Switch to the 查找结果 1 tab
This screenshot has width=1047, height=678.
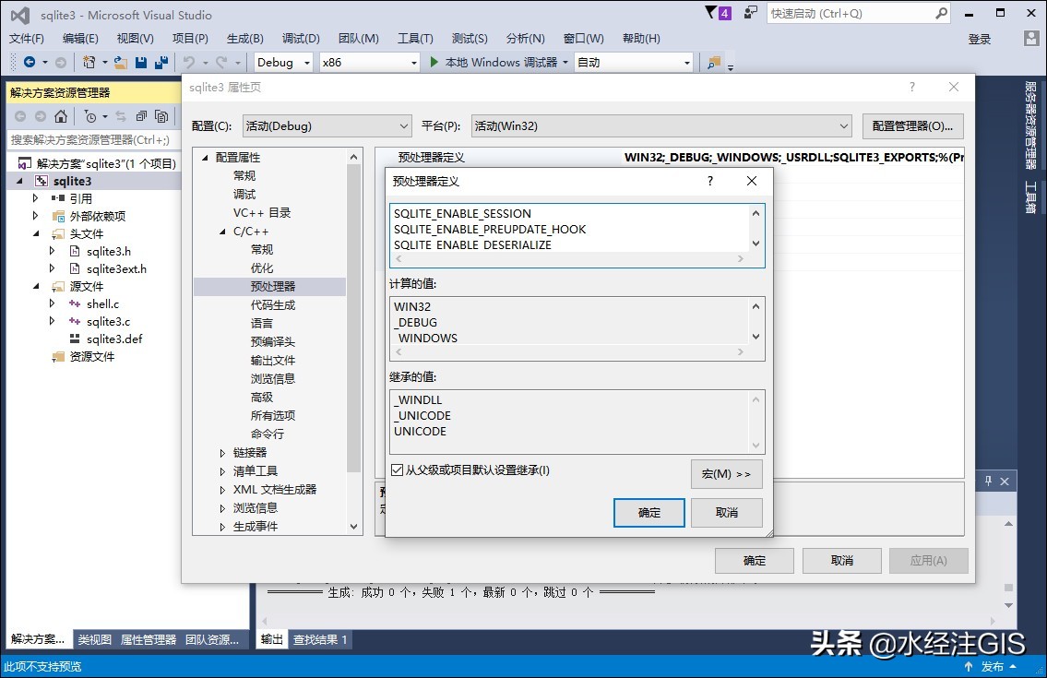[320, 639]
